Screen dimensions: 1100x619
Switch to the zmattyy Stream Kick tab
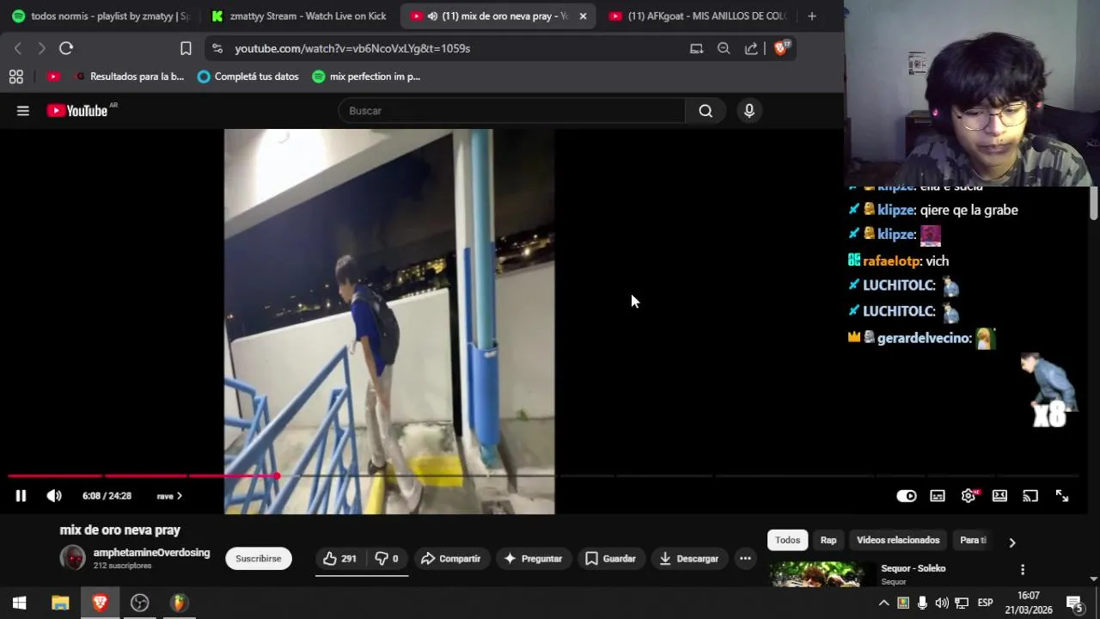click(x=300, y=16)
